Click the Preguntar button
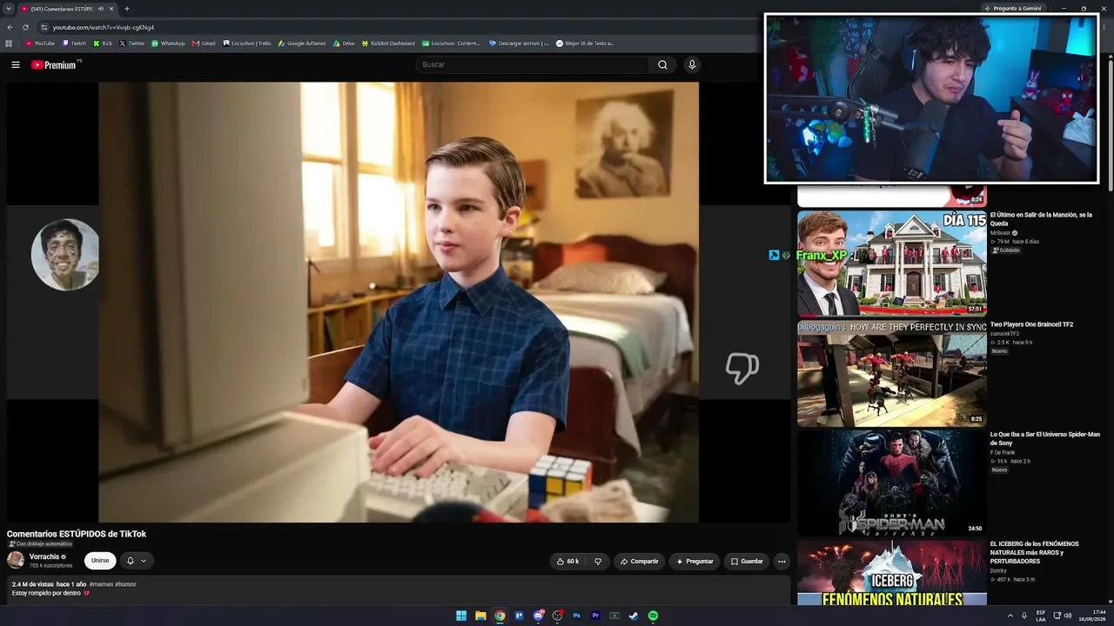Screen dimensions: 1114x626 click(695, 562)
